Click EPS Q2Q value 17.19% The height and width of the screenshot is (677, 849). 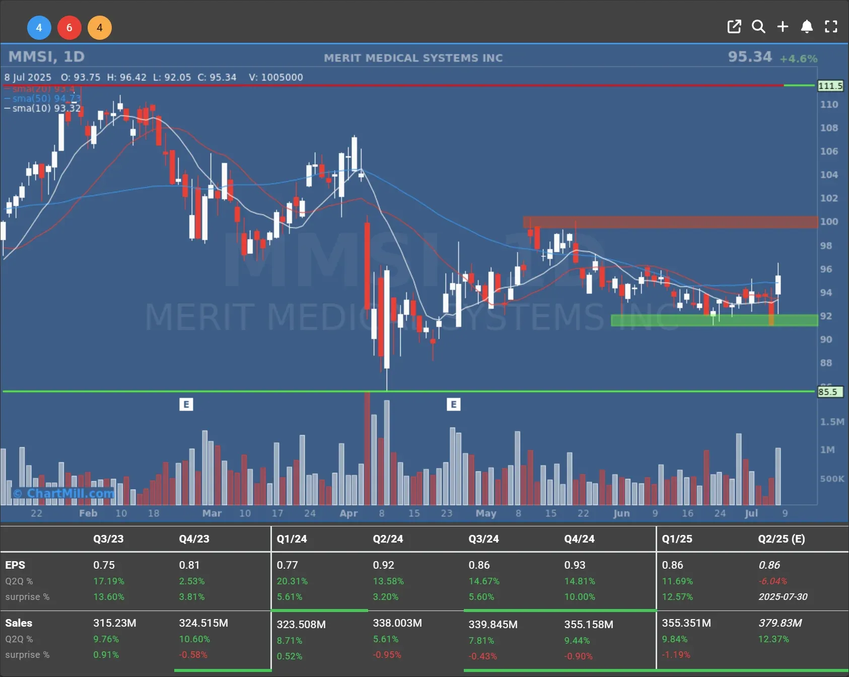click(x=109, y=581)
